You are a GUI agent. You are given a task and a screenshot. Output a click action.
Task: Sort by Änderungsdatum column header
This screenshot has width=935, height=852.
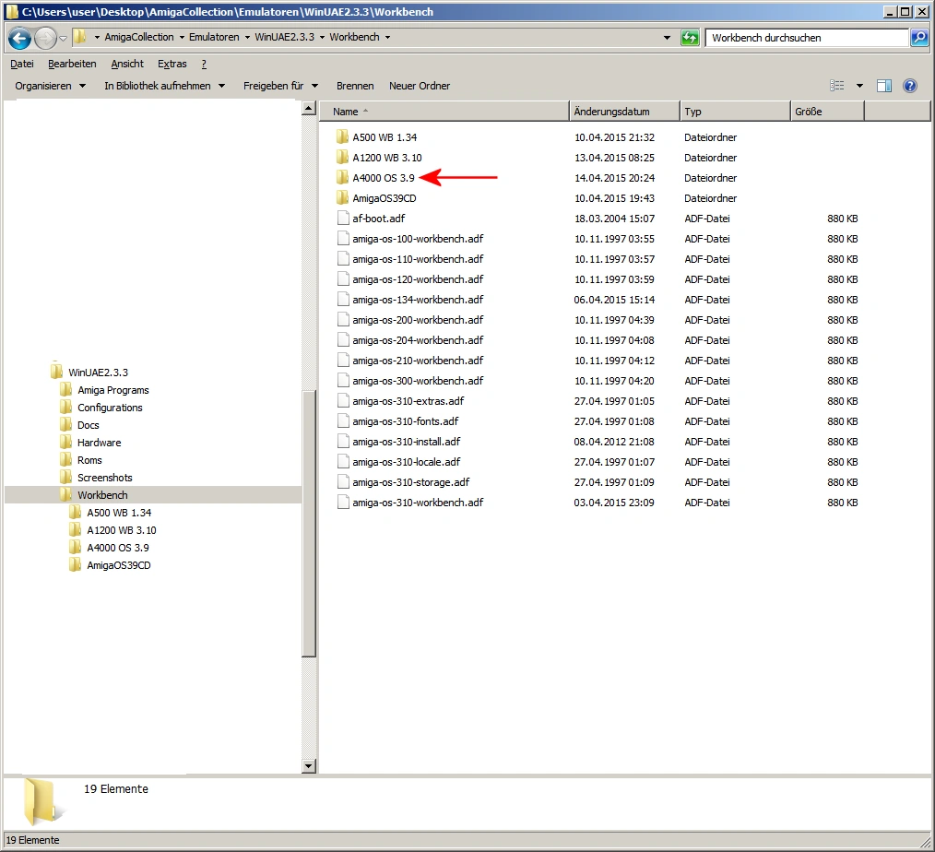624,112
